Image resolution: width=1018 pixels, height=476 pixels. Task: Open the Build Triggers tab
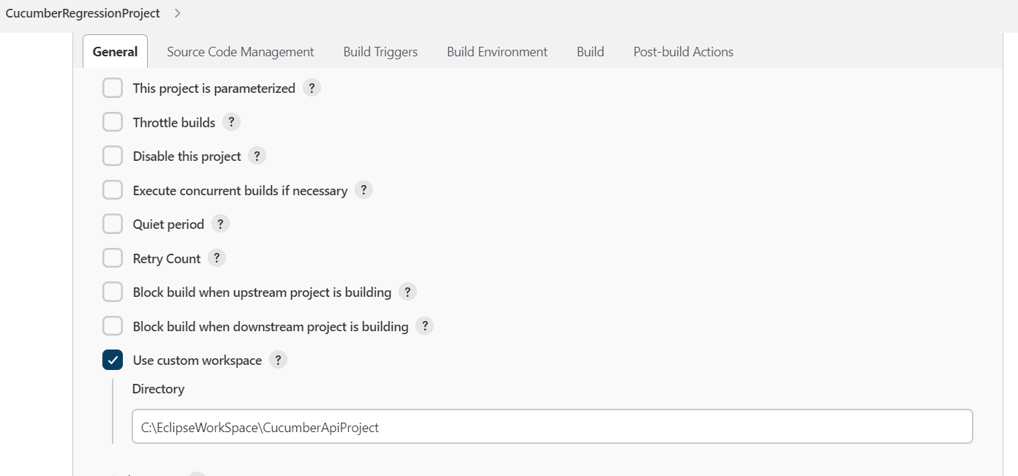tap(380, 52)
